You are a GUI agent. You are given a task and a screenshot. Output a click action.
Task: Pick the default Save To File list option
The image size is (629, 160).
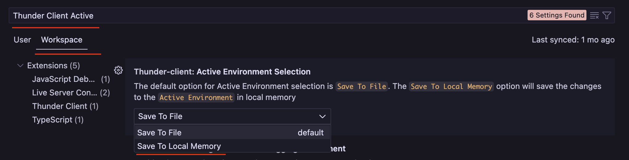159,133
